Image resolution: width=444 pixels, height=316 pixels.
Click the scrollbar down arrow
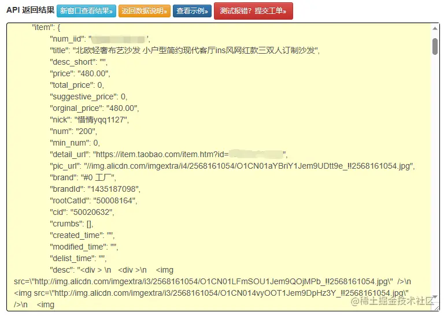[x=435, y=297]
